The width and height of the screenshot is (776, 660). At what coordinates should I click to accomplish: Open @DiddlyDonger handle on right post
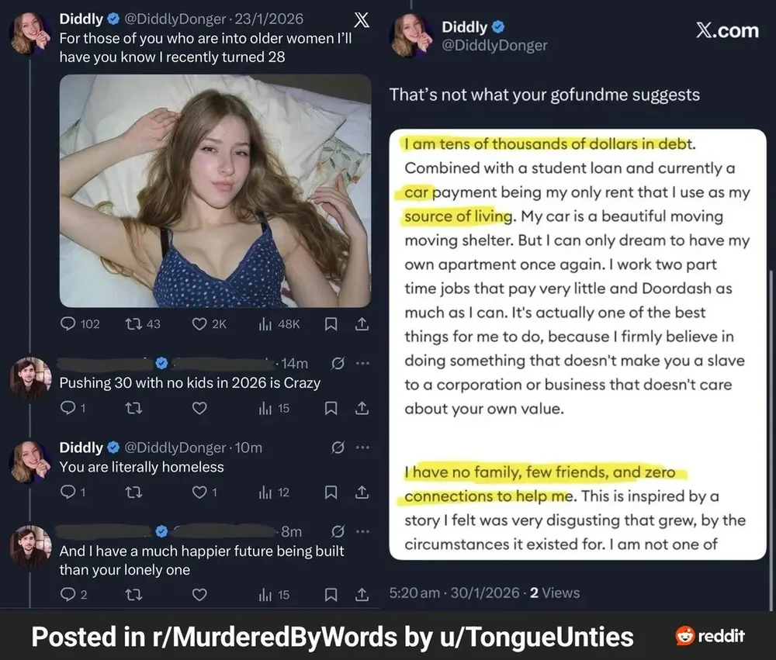click(494, 46)
